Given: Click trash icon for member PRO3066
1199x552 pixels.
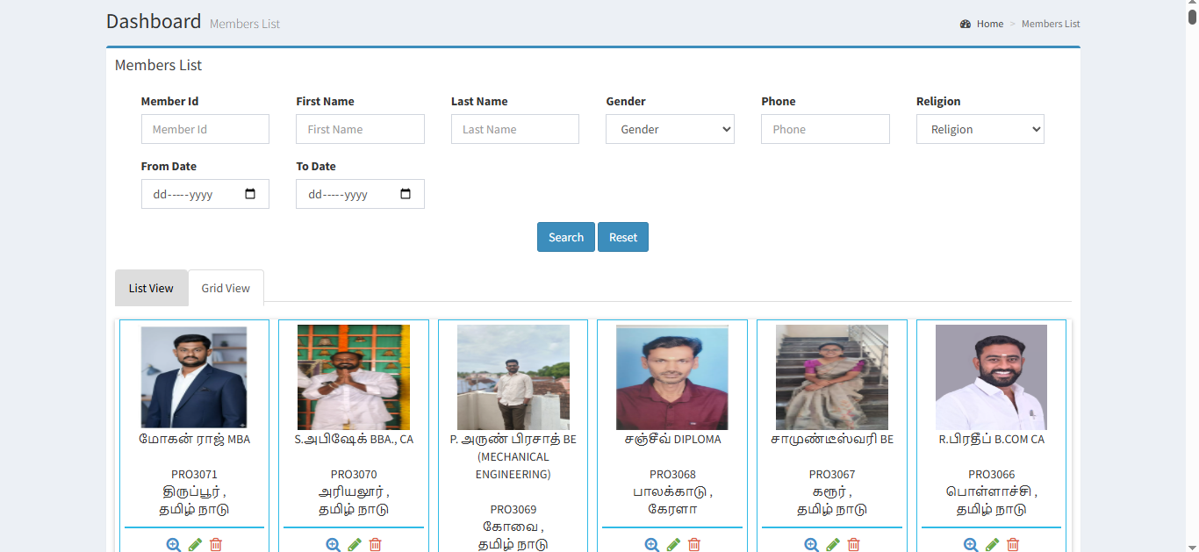Looking at the screenshot, I should [1013, 544].
